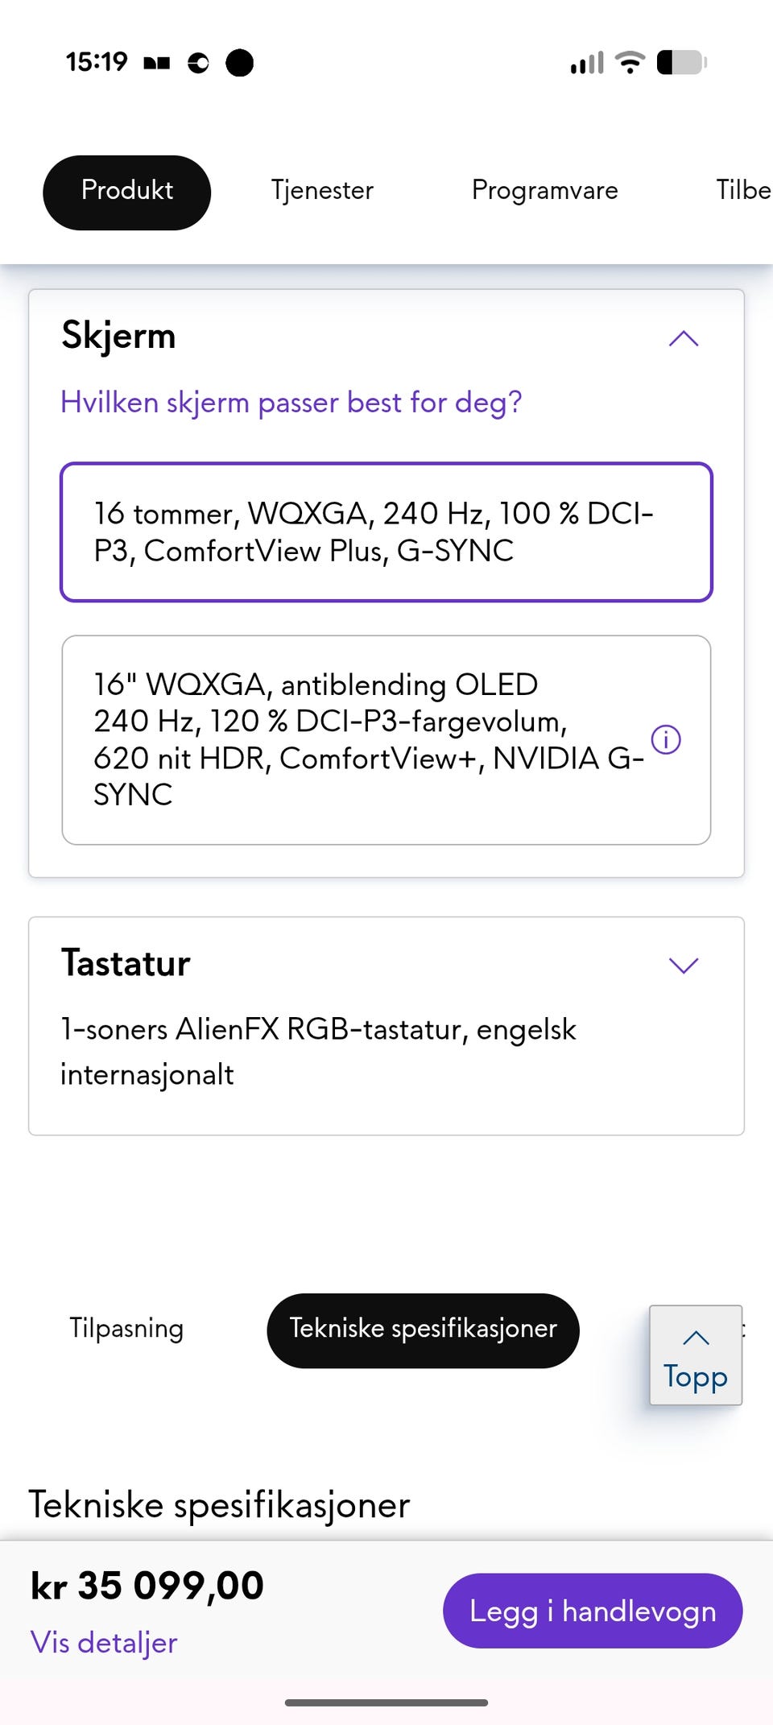
Task: Switch to the Tjenester tab
Action: [x=322, y=191]
